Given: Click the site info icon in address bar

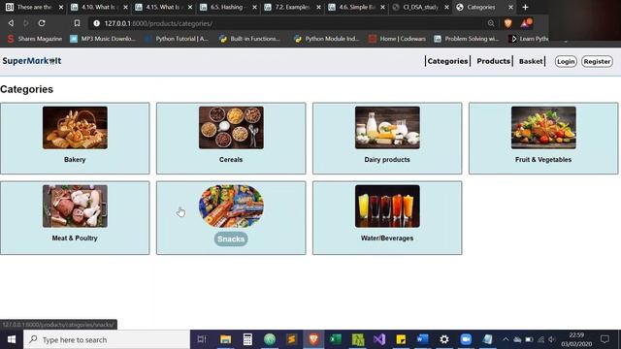Looking at the screenshot, I should coord(97,23).
